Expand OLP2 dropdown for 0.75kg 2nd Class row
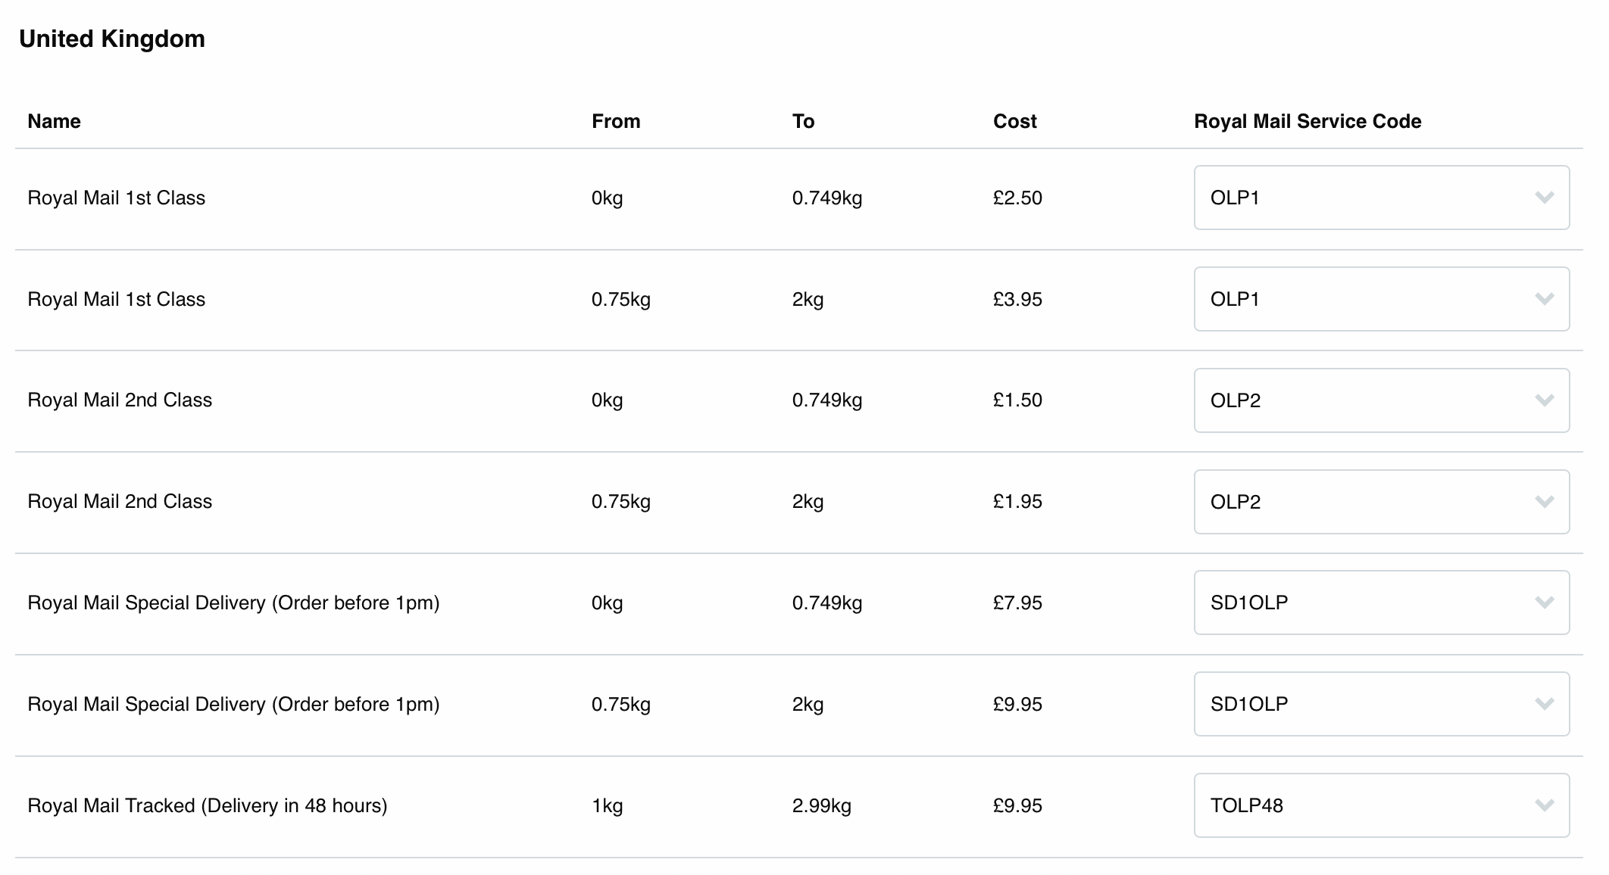 click(x=1380, y=502)
